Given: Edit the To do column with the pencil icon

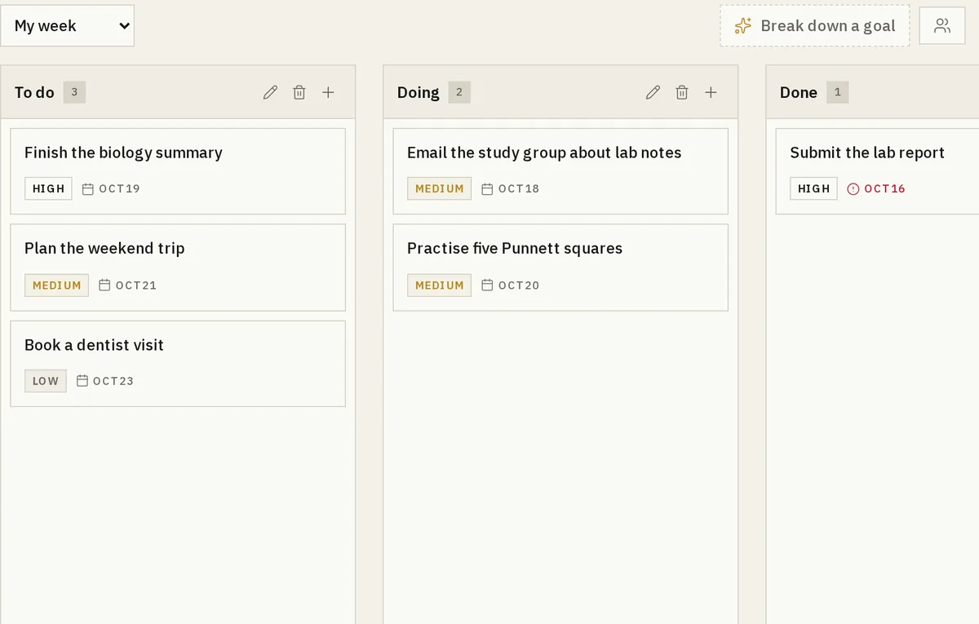Looking at the screenshot, I should [270, 92].
